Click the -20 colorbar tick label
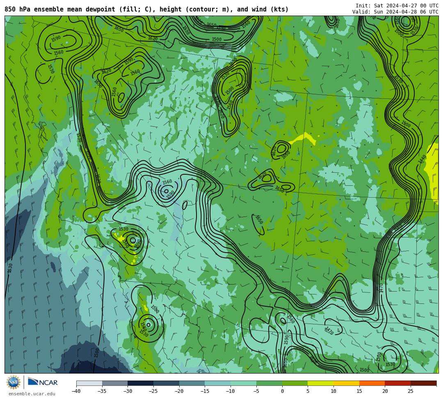 coord(179,391)
